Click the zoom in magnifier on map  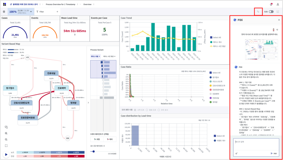(6, 133)
